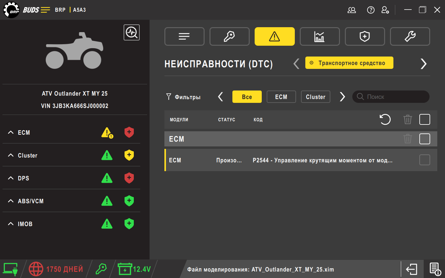Go to the previous DTC page with the left arrow

296,64
